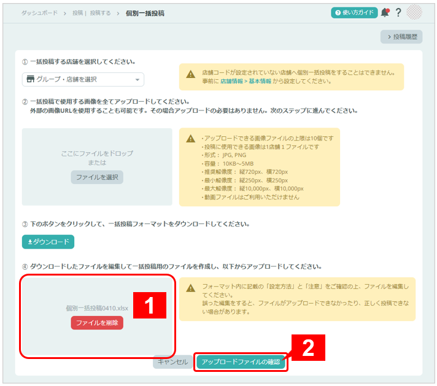Click the image file drop zone
437x386 pixels.
(x=97, y=167)
